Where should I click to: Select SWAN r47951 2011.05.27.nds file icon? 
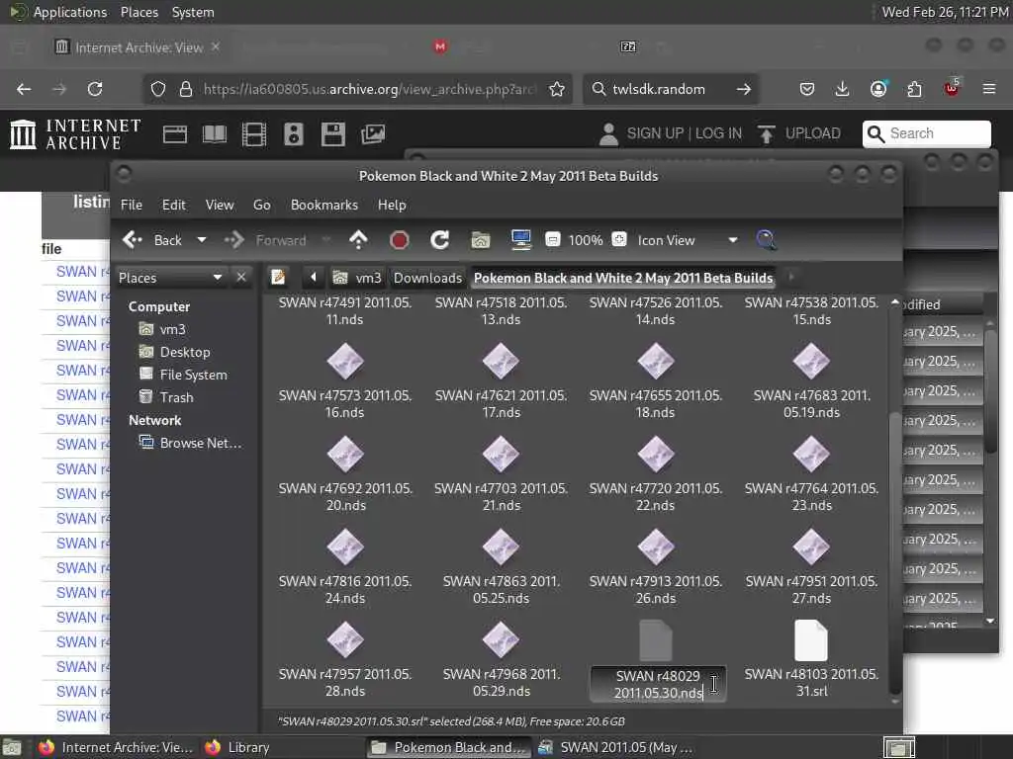(x=811, y=548)
